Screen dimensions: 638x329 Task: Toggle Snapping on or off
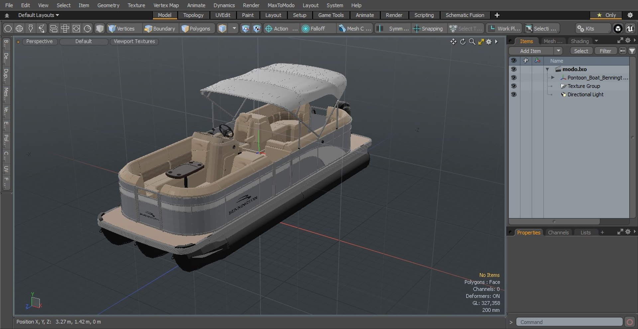428,29
